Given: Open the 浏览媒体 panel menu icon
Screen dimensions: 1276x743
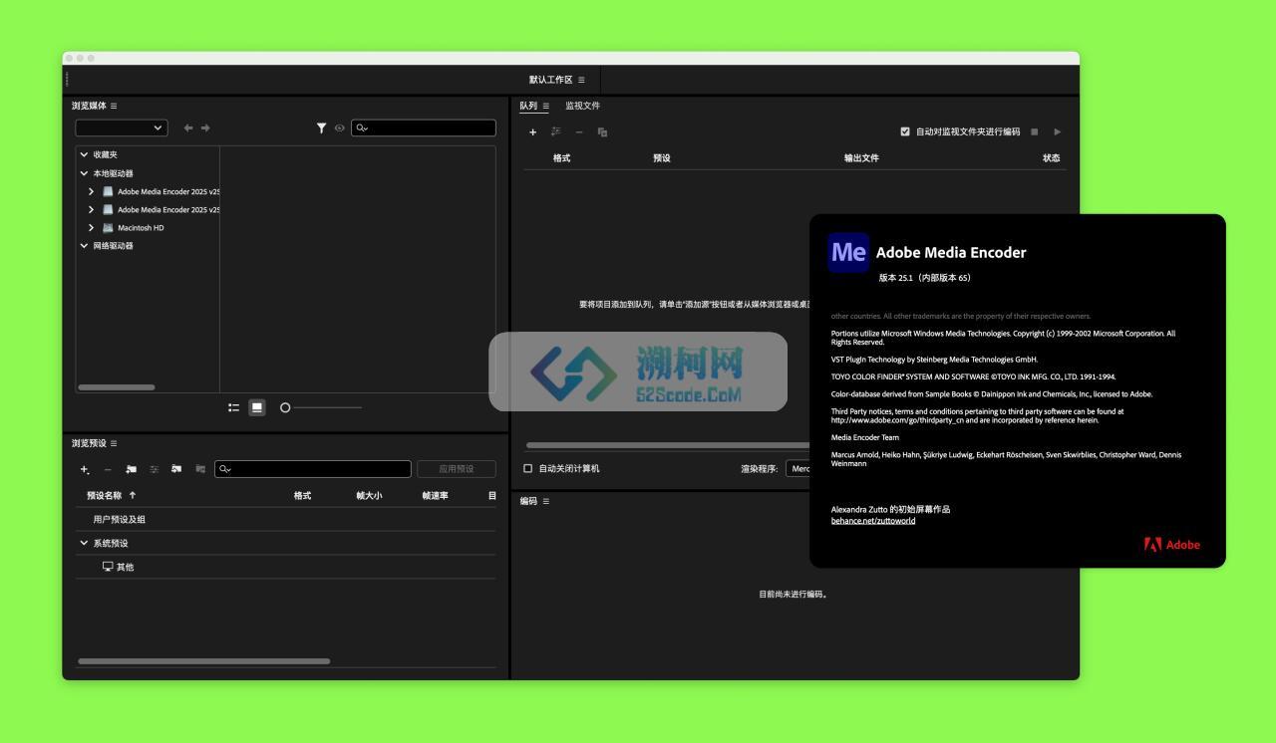Looking at the screenshot, I should (114, 106).
